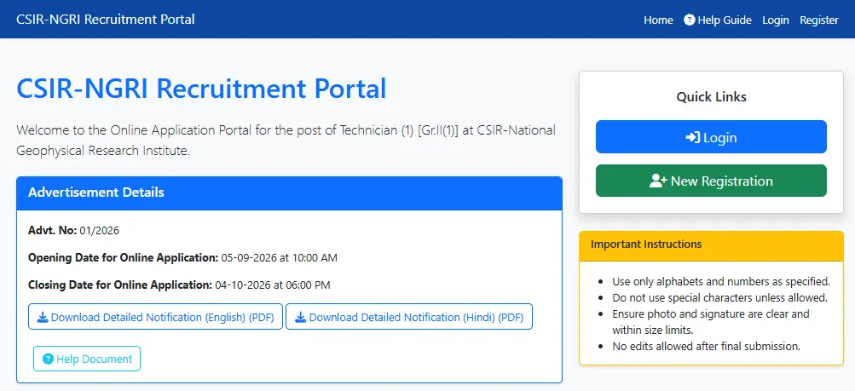Click the large CSIR-NGRI Recruitment Portal heading
855x391 pixels.
point(201,89)
